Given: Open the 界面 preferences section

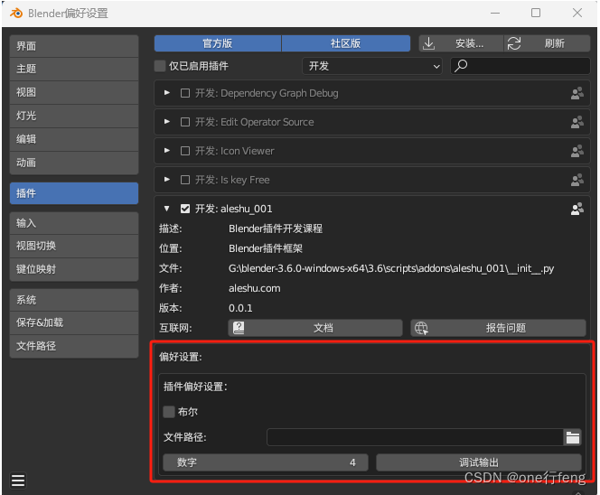Looking at the screenshot, I should [x=74, y=46].
